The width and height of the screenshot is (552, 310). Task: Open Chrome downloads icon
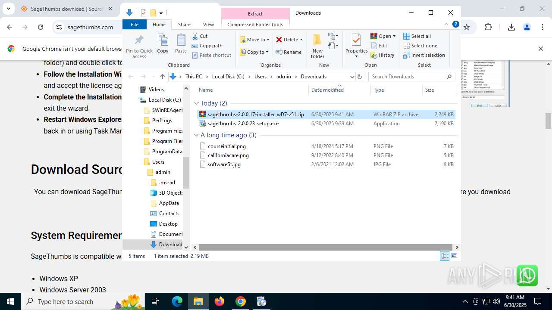(511, 27)
